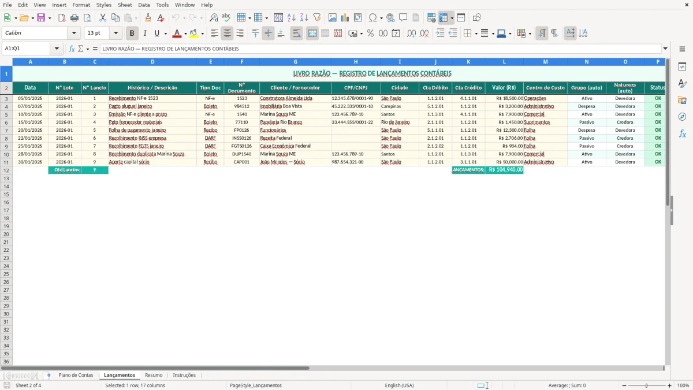Insert a hyperlink
Viewport: 693px width, 390px height.
point(390,18)
